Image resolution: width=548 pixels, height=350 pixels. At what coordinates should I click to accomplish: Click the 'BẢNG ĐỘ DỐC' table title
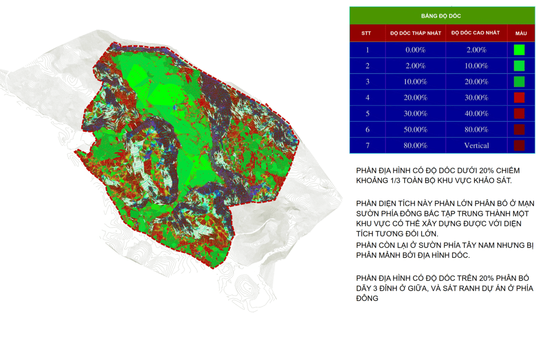(x=441, y=16)
